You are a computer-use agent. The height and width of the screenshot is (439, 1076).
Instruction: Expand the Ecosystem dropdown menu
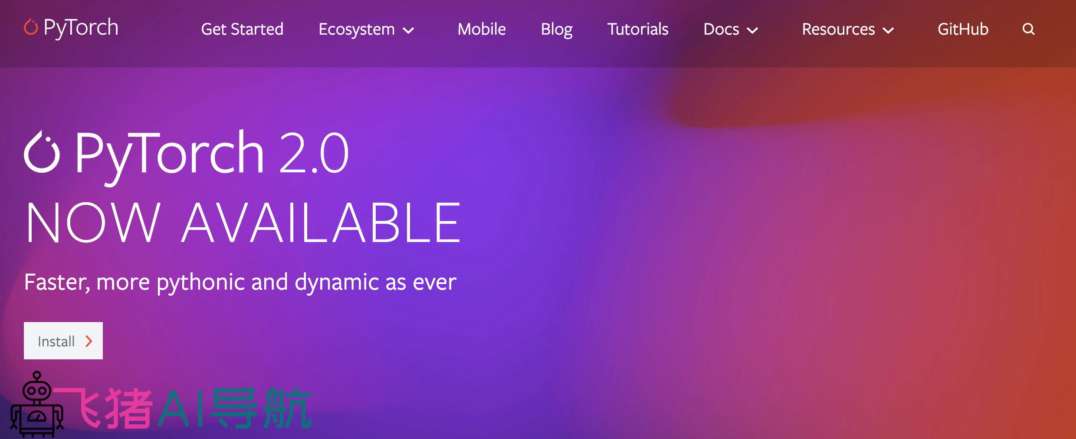(367, 29)
